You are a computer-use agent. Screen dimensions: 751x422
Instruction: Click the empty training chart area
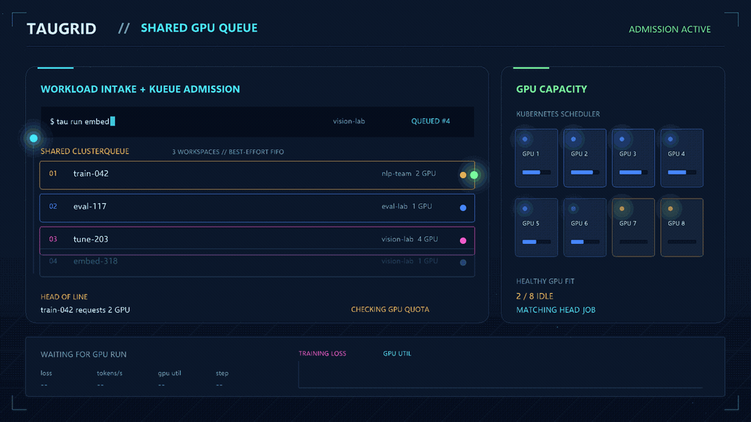point(501,374)
